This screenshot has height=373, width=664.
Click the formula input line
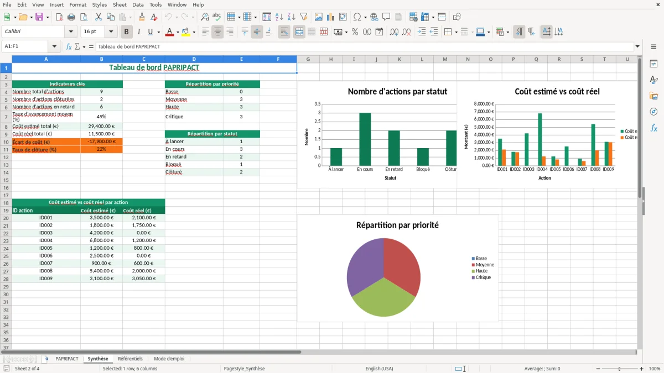pyautogui.click(x=364, y=47)
